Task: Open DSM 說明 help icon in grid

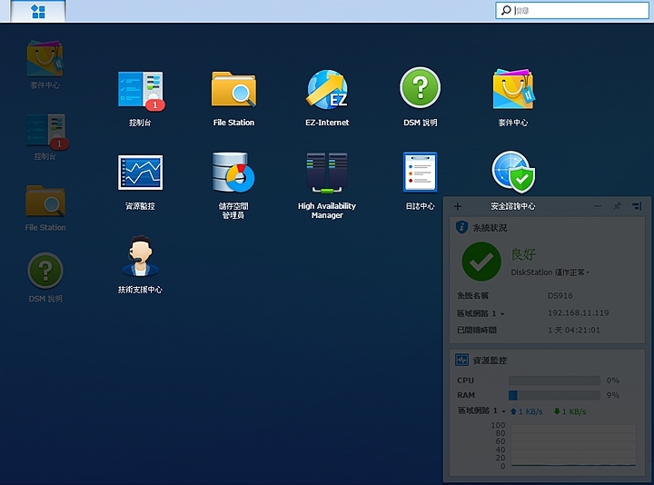Action: coord(420,90)
